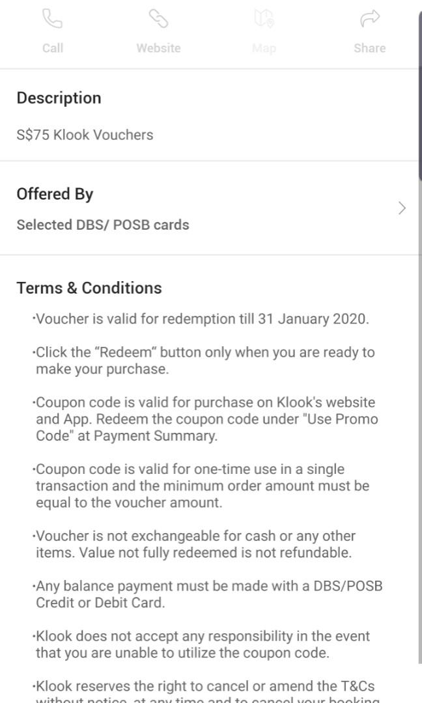Open the merchant's Website via the link icon
This screenshot has height=703, width=422.
coord(158,20)
